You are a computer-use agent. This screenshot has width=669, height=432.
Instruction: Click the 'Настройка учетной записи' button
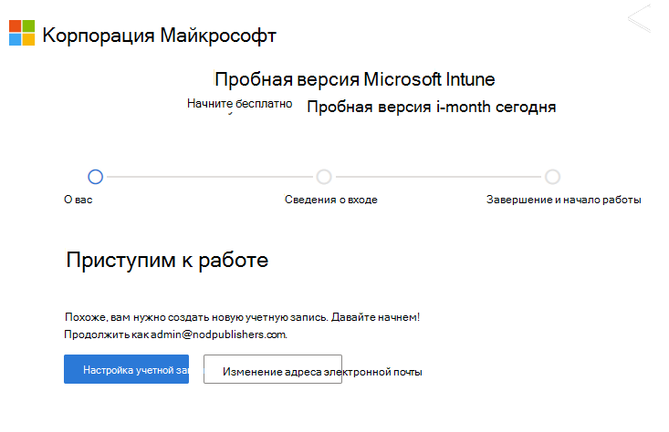[126, 369]
